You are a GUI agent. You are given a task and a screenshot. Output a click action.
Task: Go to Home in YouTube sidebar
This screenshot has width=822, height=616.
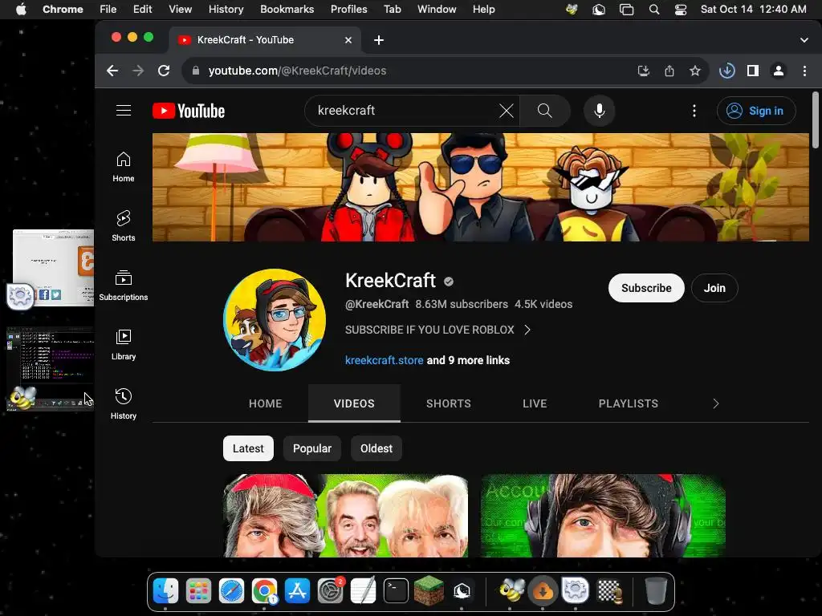123,167
